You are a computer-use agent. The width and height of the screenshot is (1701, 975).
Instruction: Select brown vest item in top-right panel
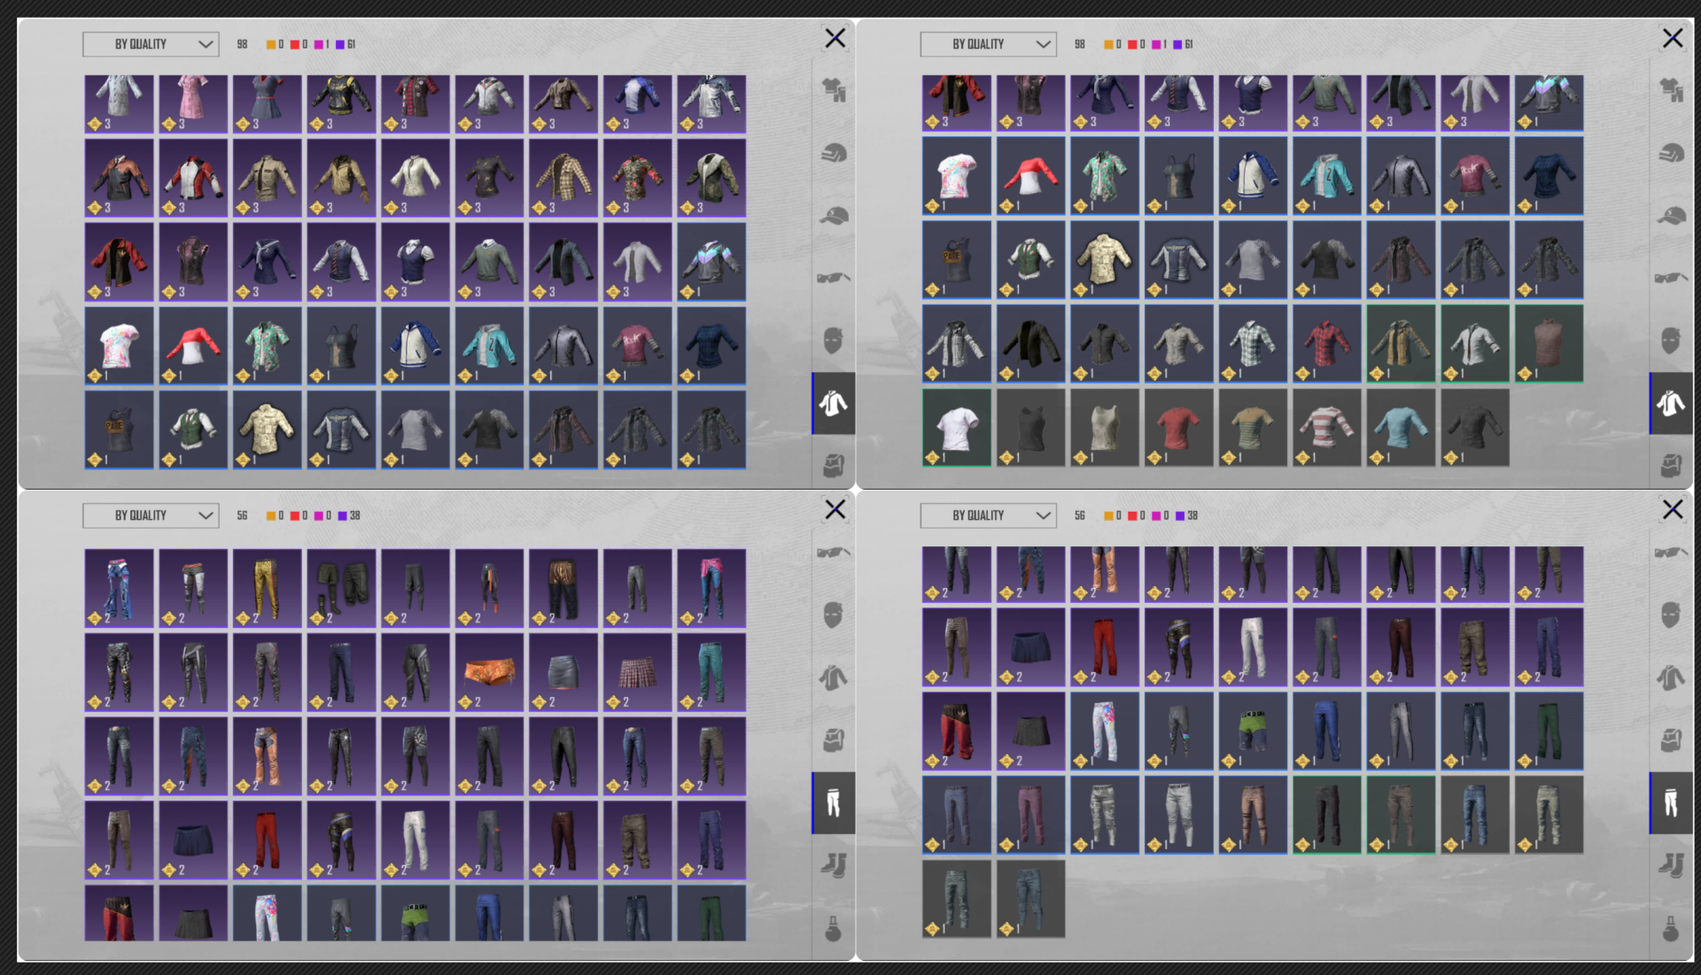coord(1549,344)
